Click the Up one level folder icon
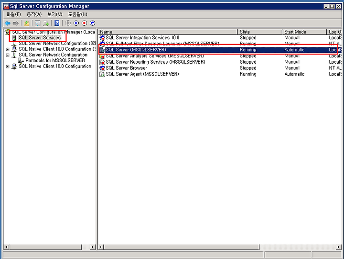The image size is (344, 259). 27,23
